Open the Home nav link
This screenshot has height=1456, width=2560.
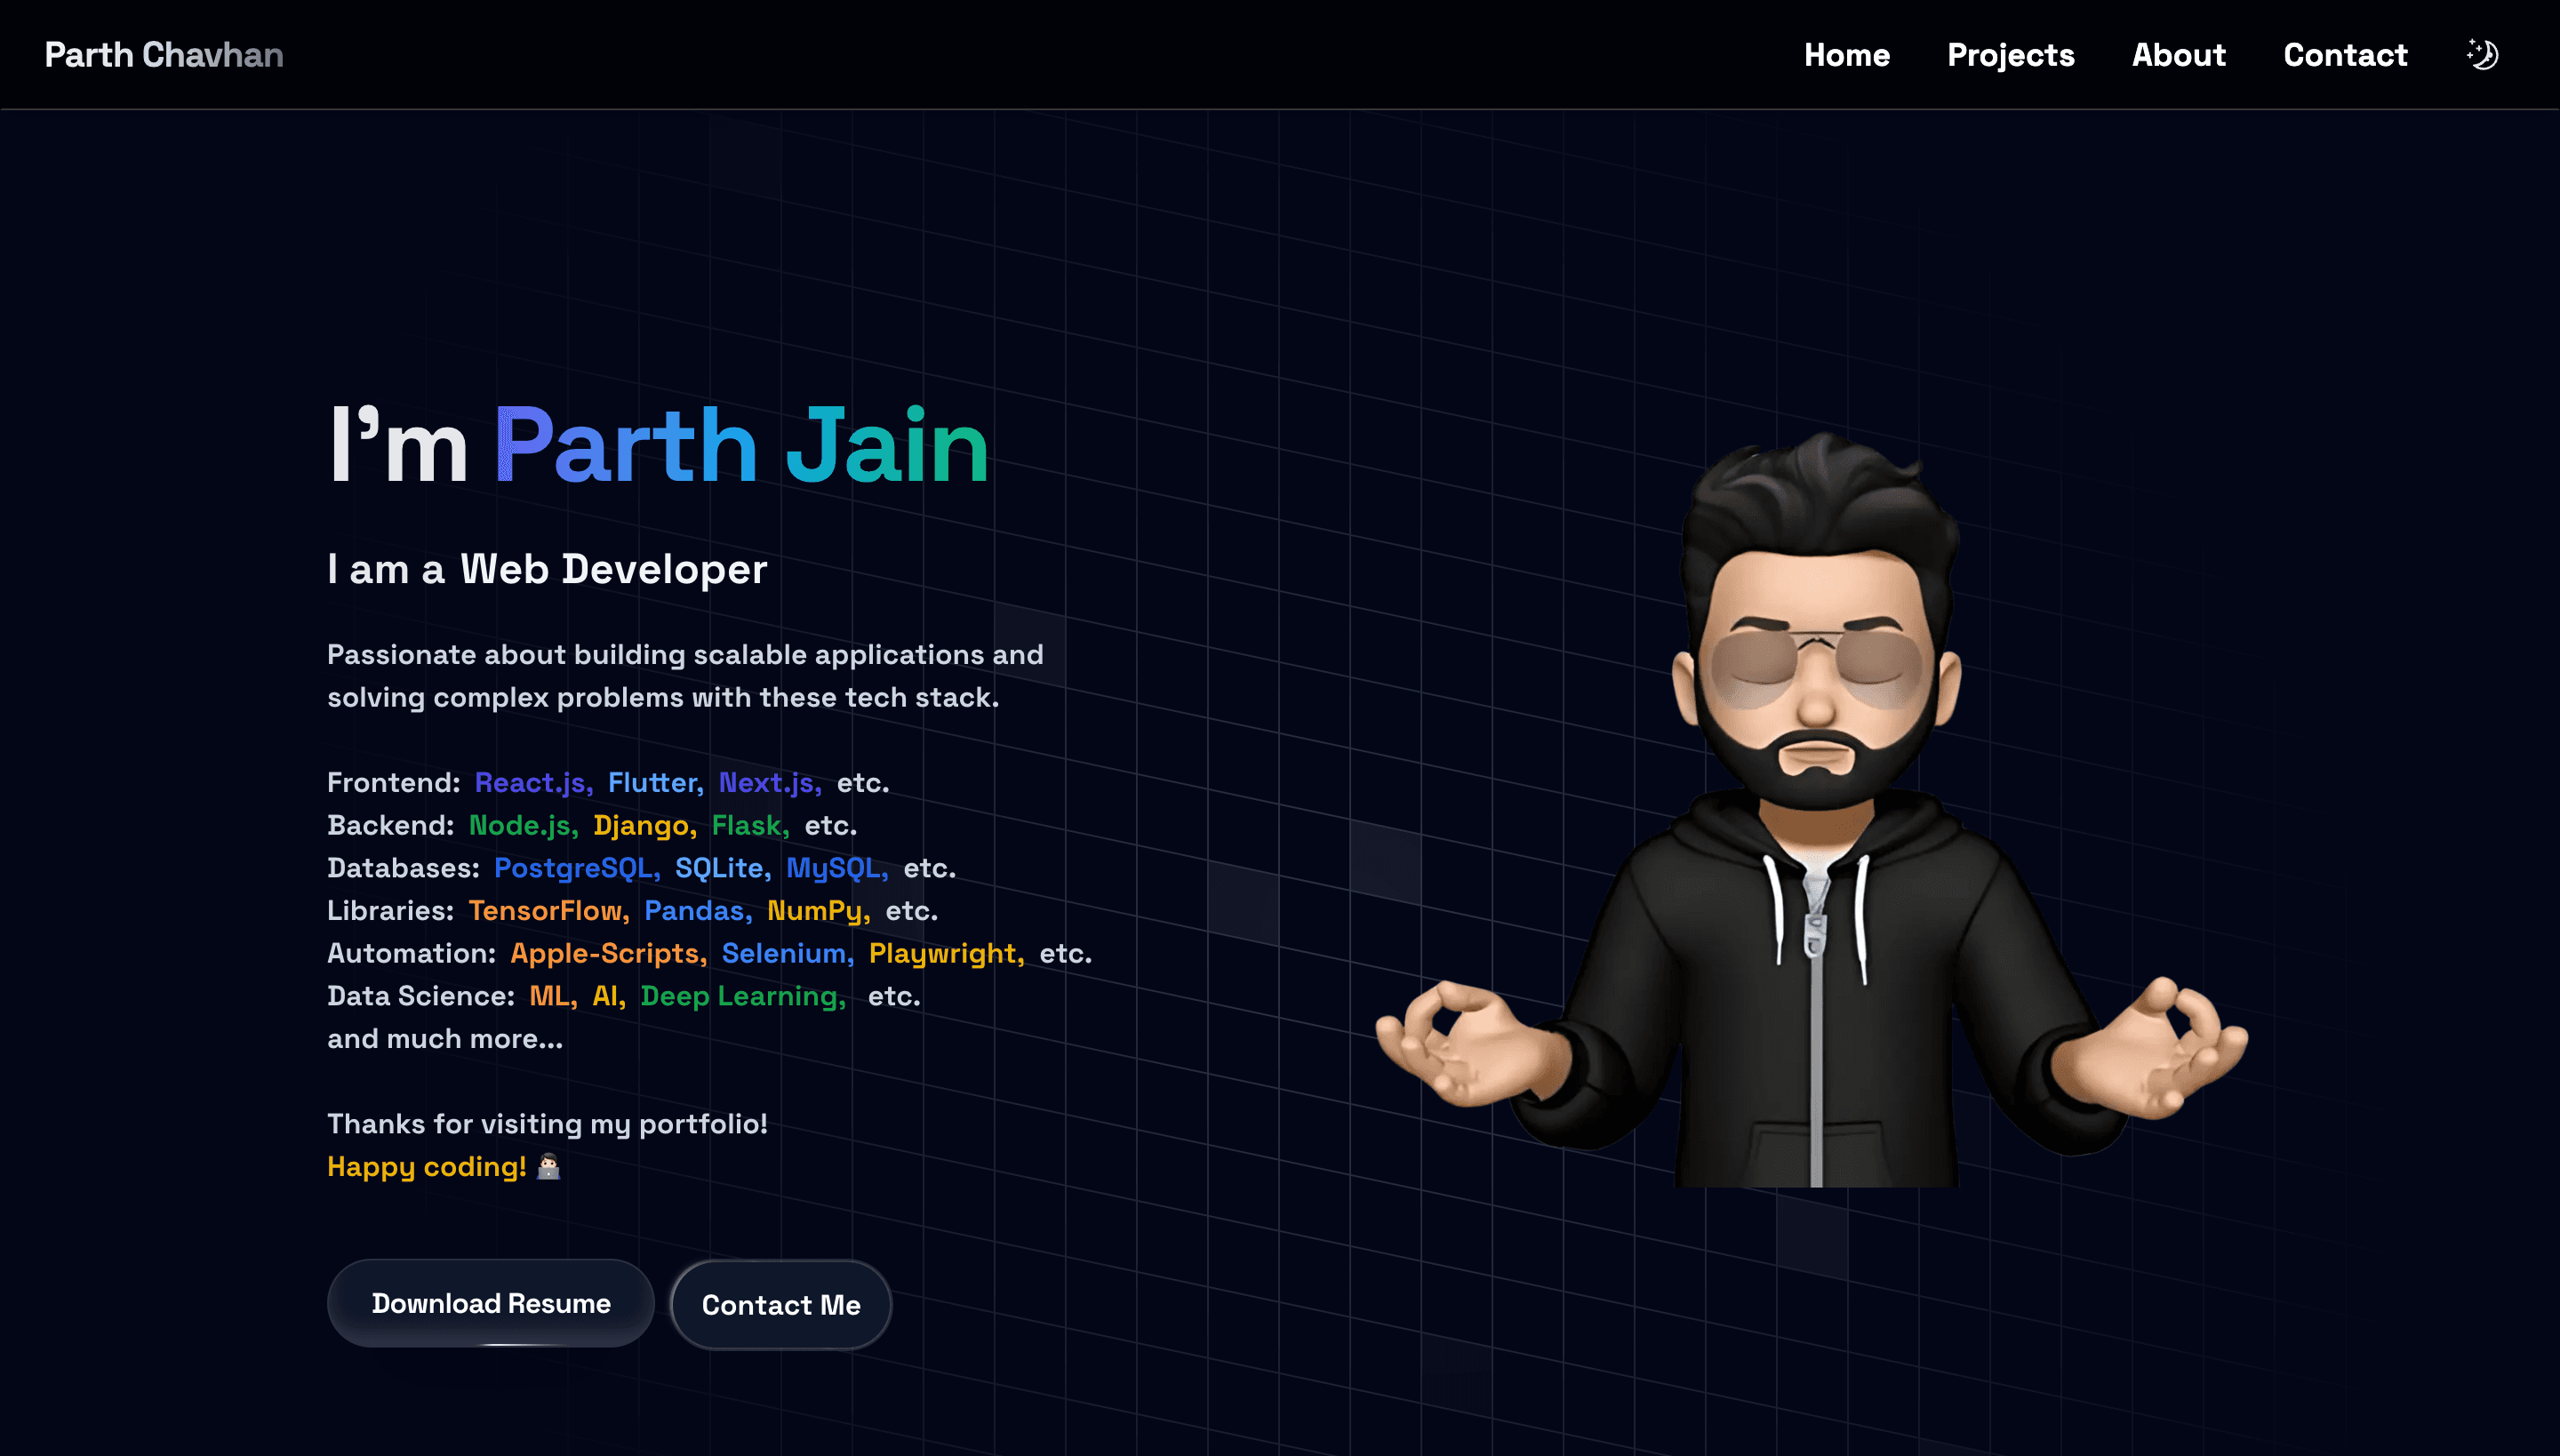(x=1846, y=55)
